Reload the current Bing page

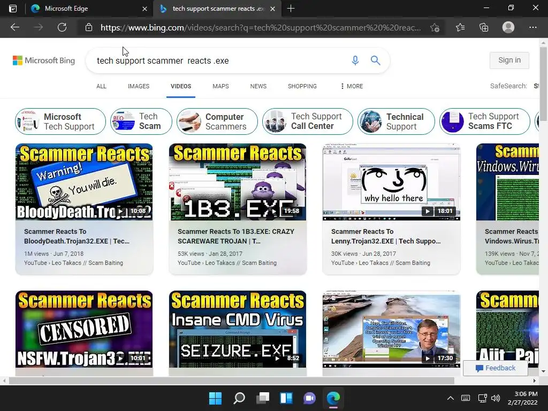tap(62, 27)
